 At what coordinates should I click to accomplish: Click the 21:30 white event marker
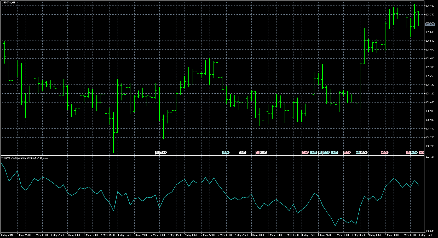pos(242,152)
